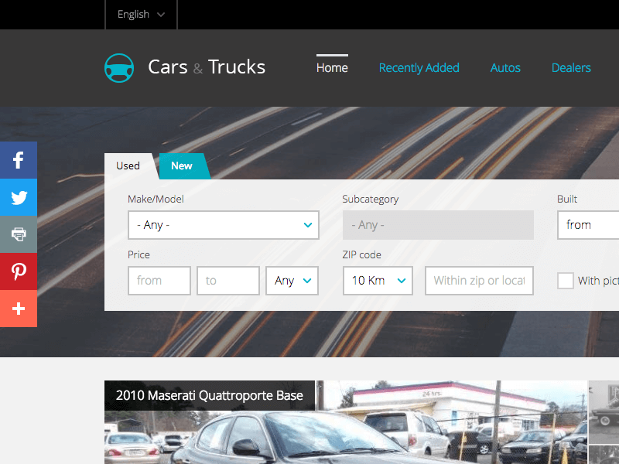Share the page on Facebook
Screen dimensions: 619x464
point(19,160)
